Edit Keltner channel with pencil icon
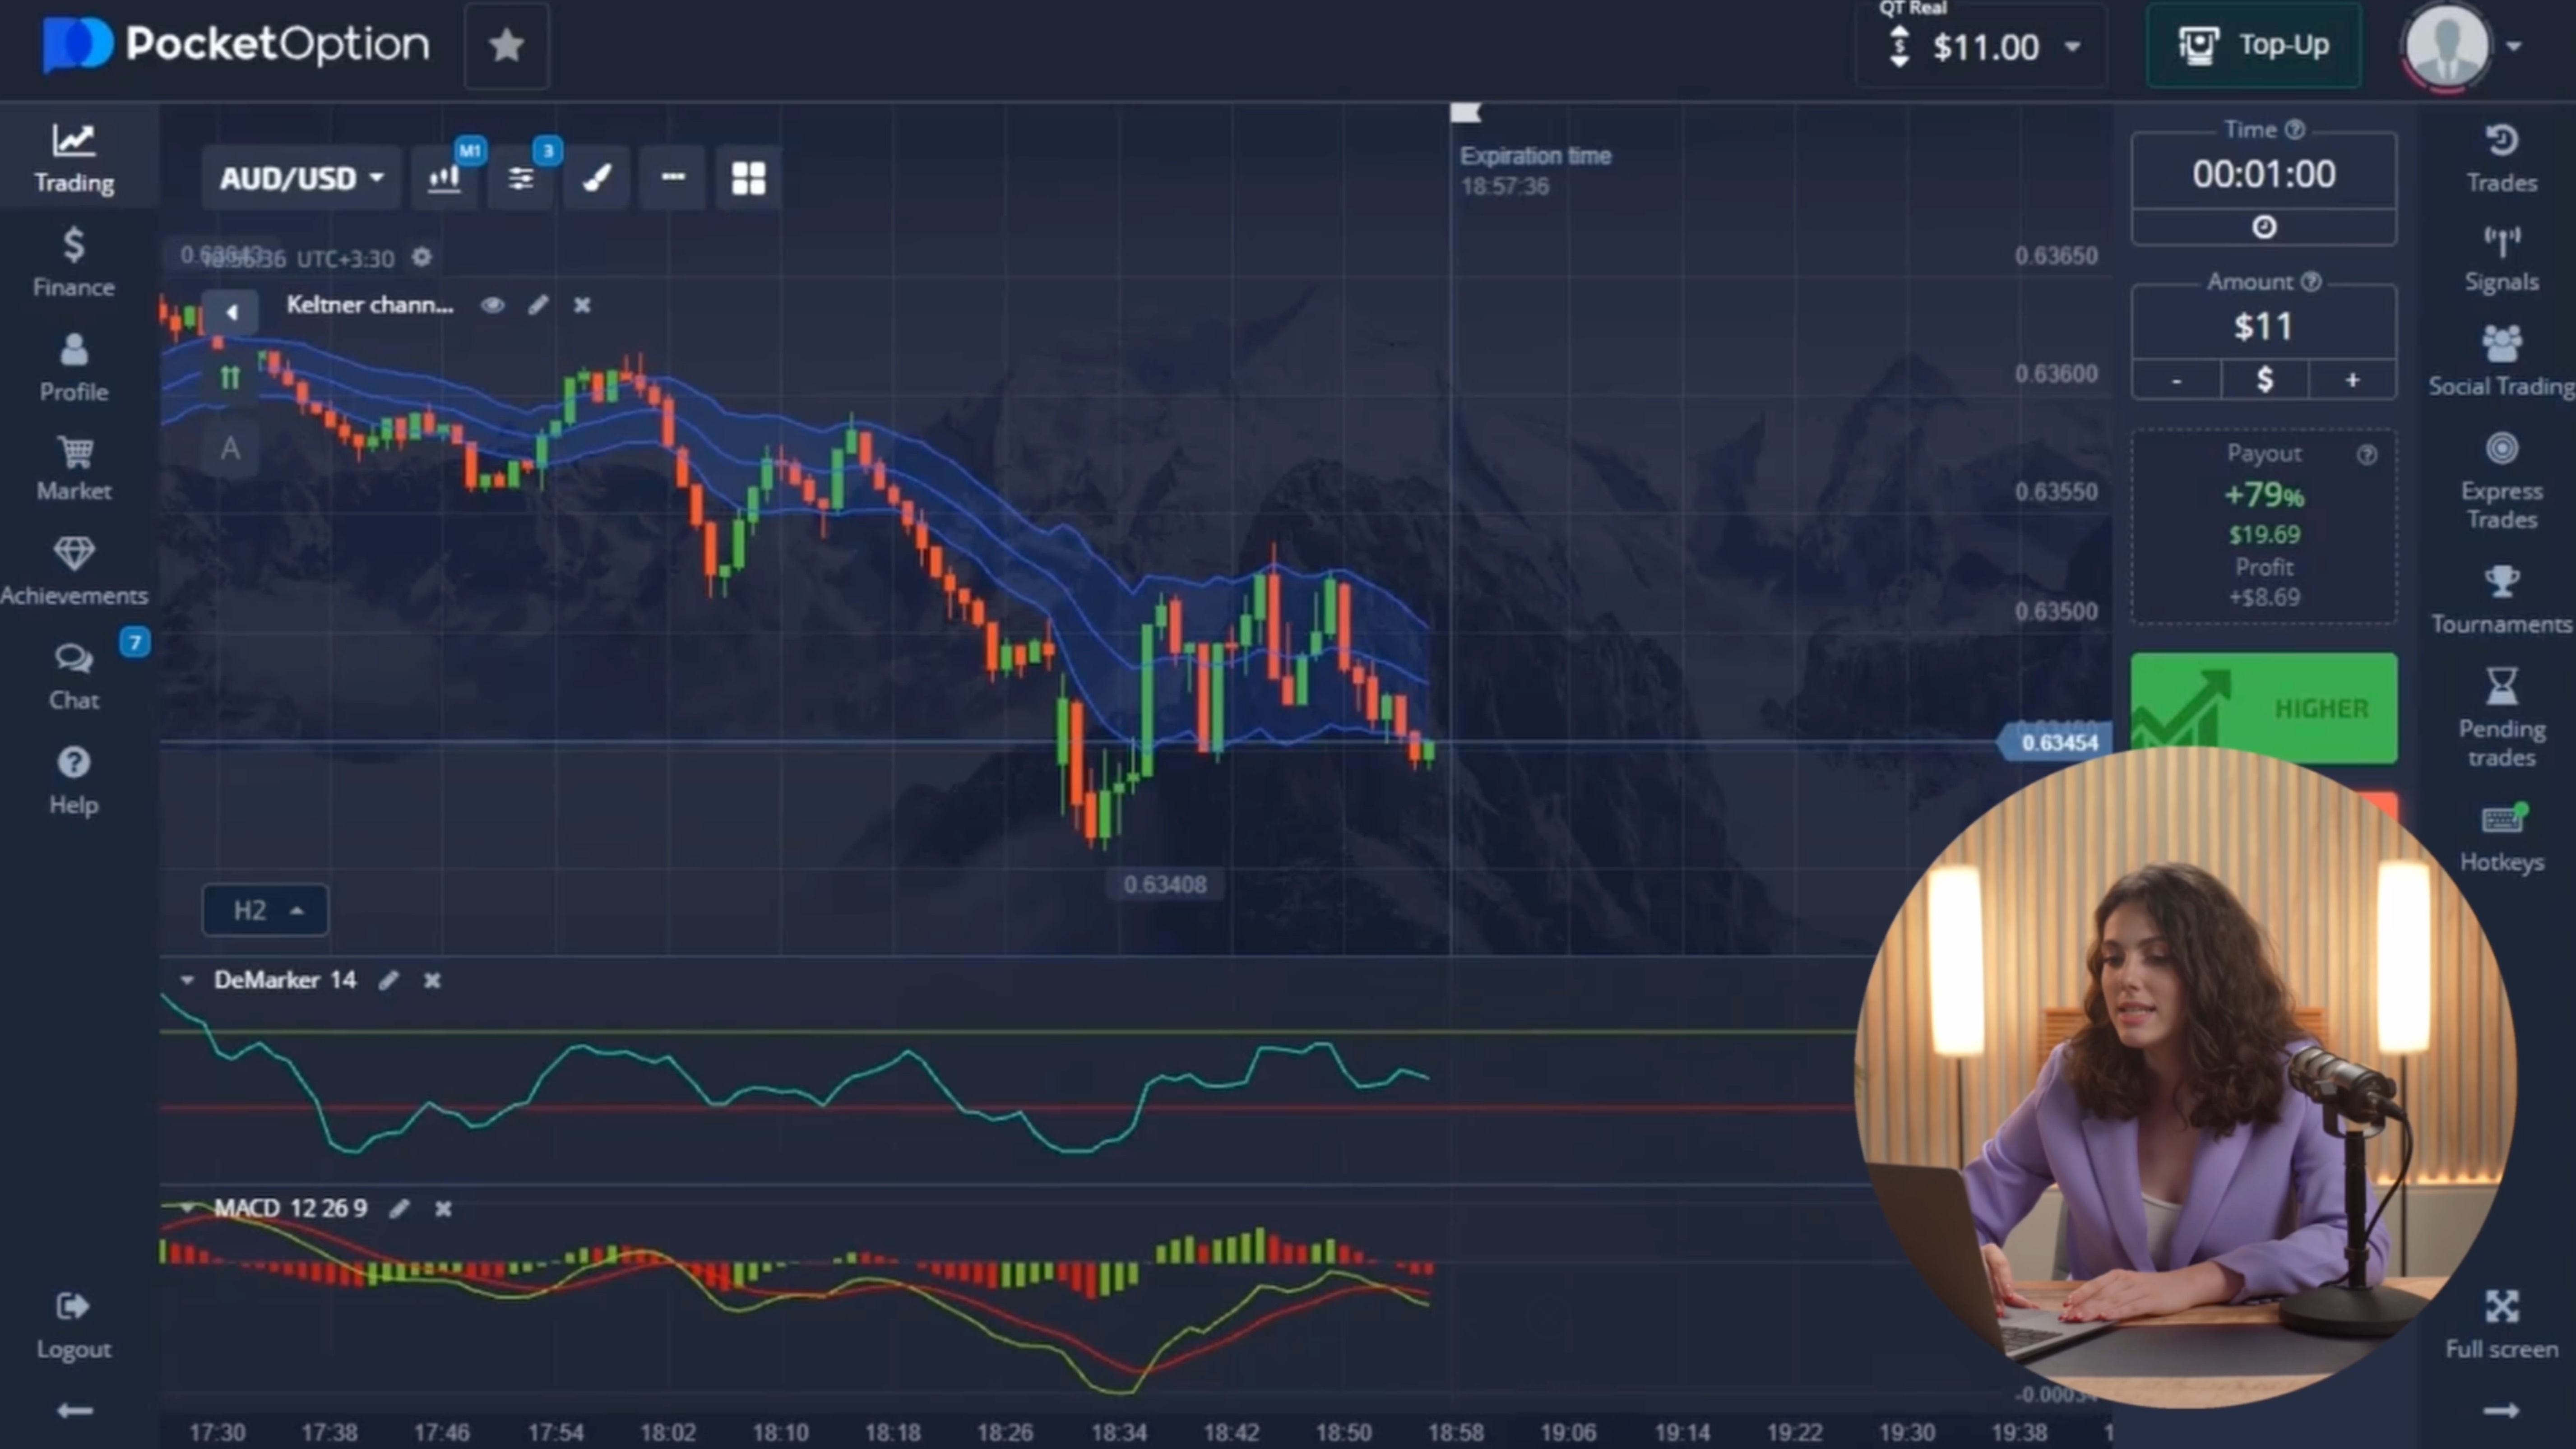This screenshot has width=2576, height=1449. pos(538,305)
